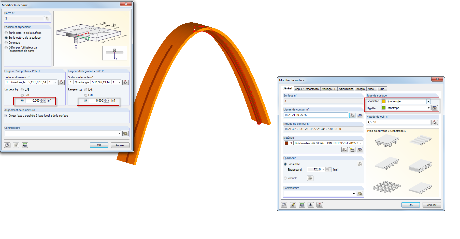Click the eye view icon in surface dialog
Image resolution: width=460 pixels, height=239 pixels.
(x=311, y=205)
